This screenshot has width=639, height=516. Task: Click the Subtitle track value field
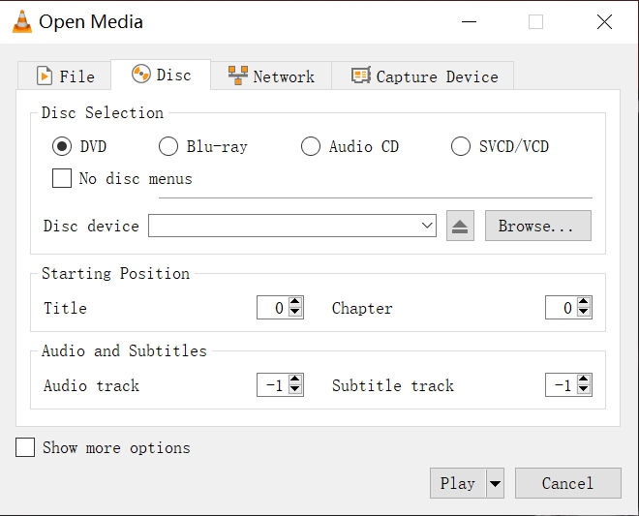click(559, 385)
